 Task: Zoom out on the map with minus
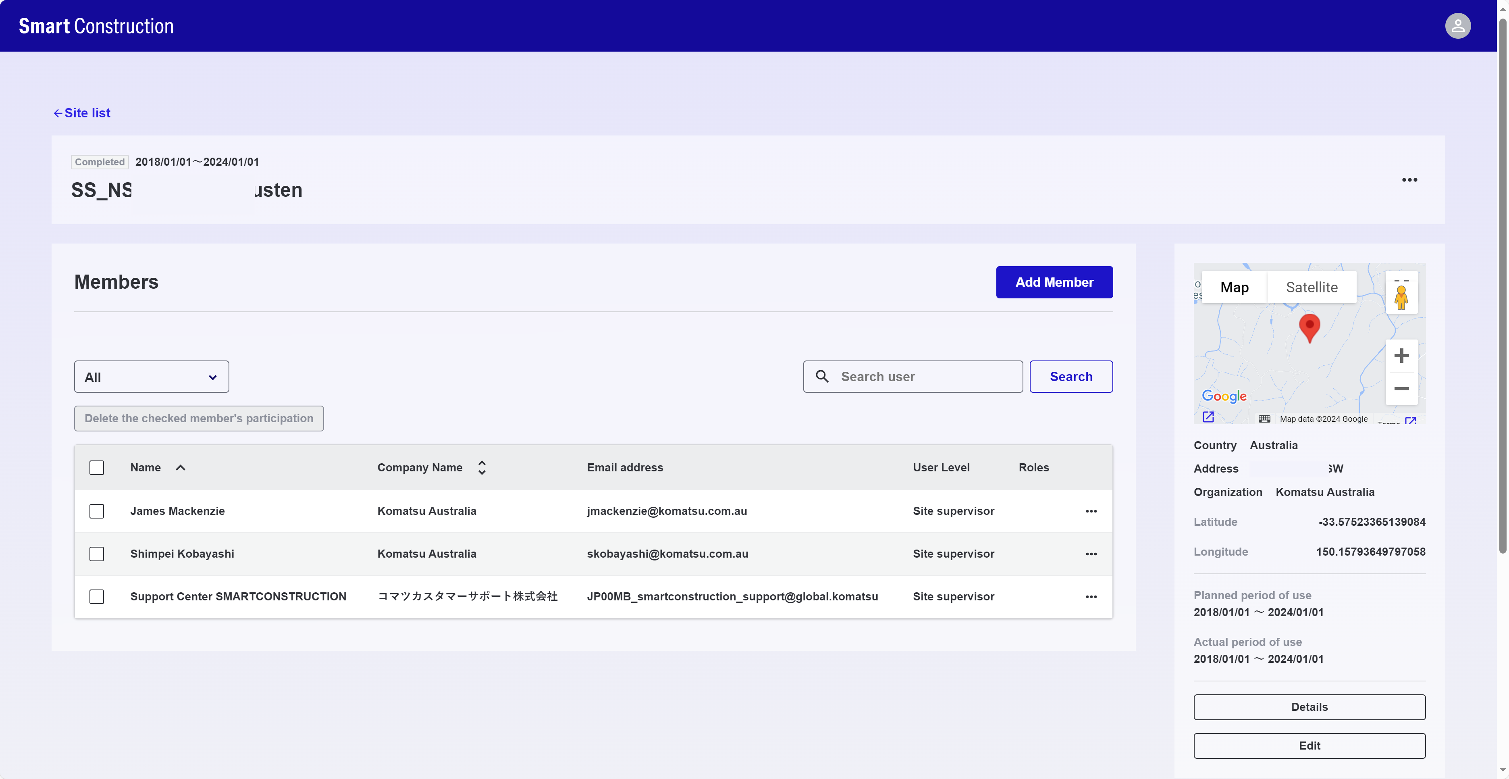pyautogui.click(x=1401, y=389)
